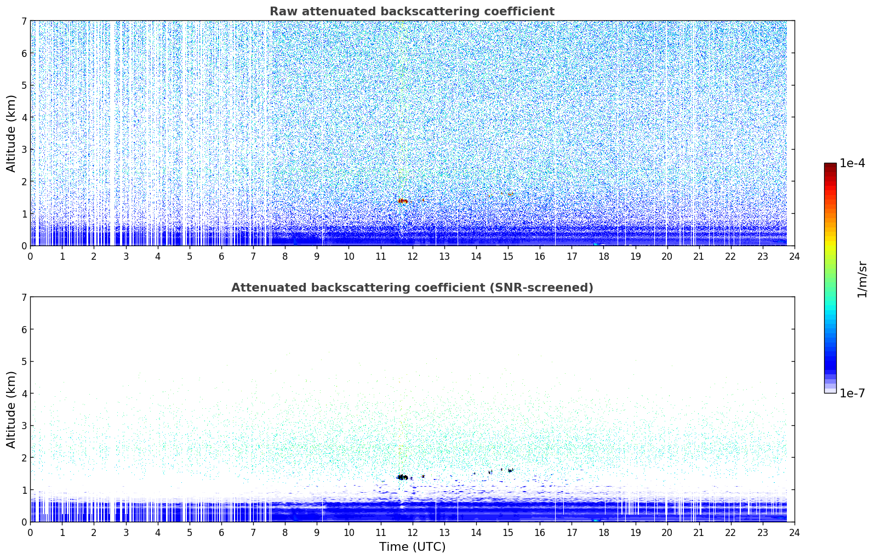Click the color bar's '1e-4' maximum label
The height and width of the screenshot is (559, 874).
coord(852,163)
